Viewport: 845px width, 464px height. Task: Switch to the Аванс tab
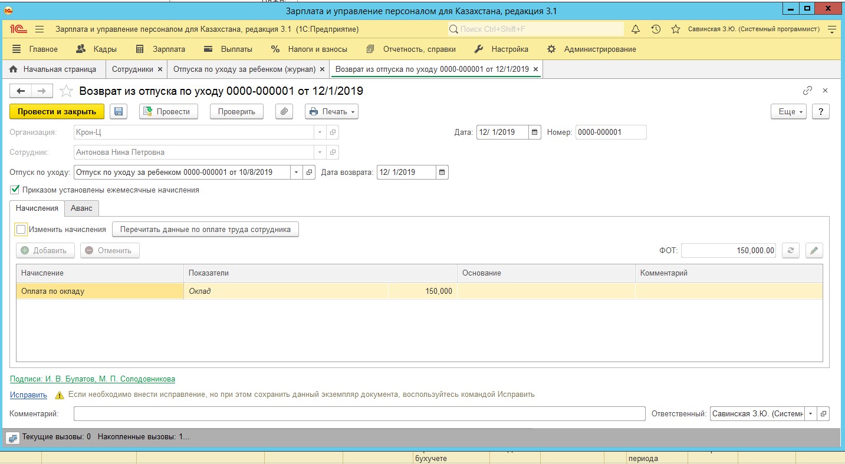[x=81, y=208]
